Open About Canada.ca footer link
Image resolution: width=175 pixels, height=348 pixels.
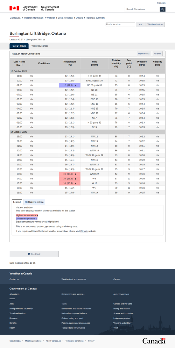point(53,341)
